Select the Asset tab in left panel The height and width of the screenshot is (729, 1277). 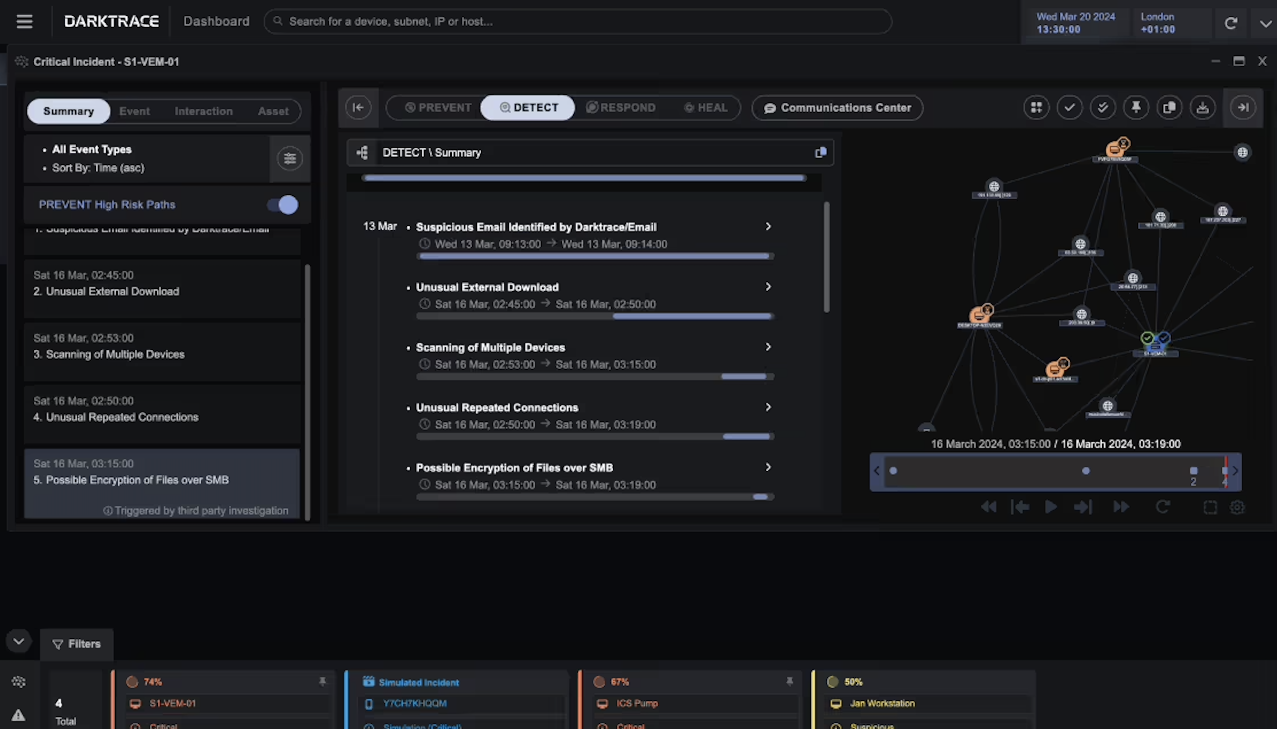[x=273, y=111]
